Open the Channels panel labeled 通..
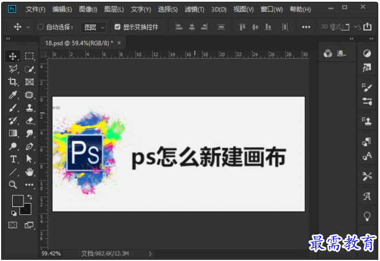The height and width of the screenshot is (261, 380). 336,53
